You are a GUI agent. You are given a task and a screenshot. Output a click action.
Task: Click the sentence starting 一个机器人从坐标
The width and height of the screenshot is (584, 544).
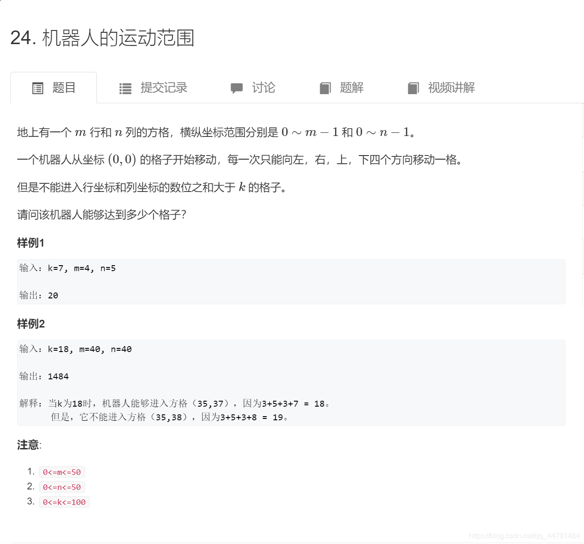240,160
